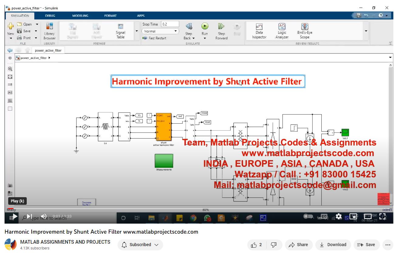
Task: Click the green Vdc1 scope block
Action: (x=345, y=132)
